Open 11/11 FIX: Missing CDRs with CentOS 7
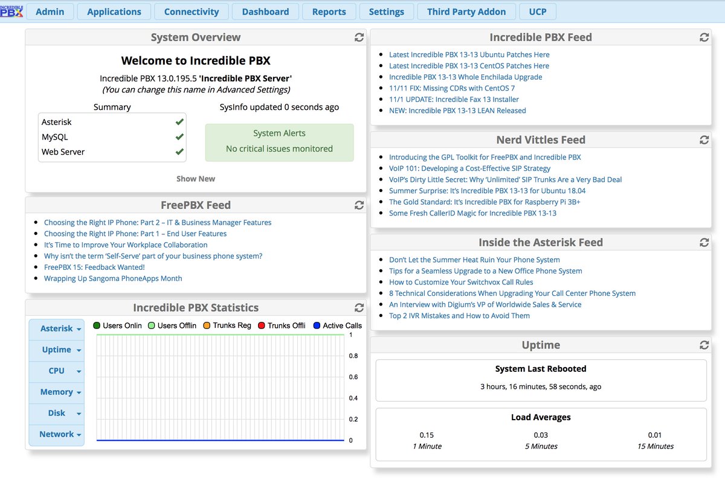Image resolution: width=725 pixels, height=483 pixels. coord(452,88)
